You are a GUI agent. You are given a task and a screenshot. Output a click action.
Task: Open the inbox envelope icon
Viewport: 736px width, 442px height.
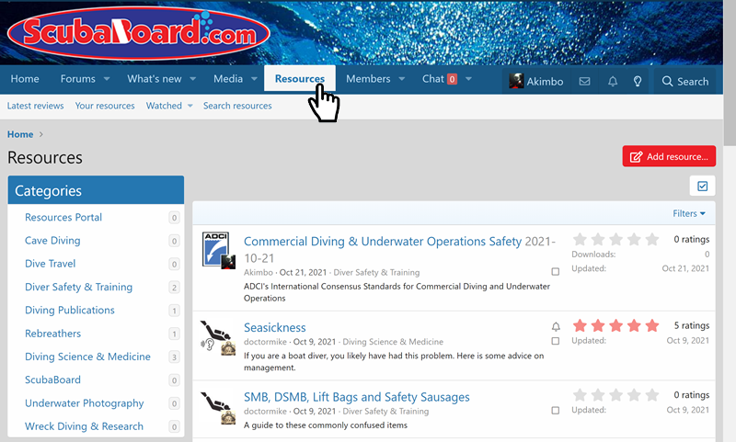(584, 82)
